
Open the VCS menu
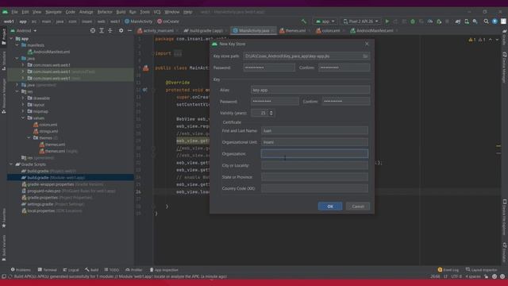click(157, 12)
